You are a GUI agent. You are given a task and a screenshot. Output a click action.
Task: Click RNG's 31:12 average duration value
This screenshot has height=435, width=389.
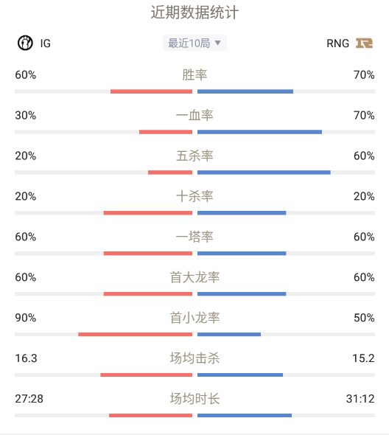pos(360,399)
